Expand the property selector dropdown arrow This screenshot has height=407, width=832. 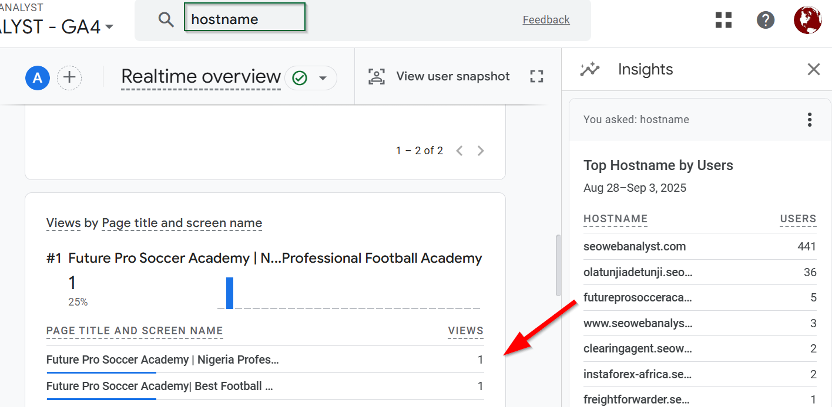click(109, 27)
